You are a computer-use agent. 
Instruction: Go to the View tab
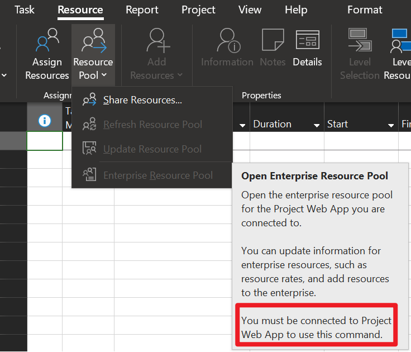point(250,9)
